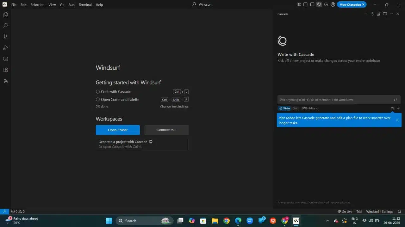The image size is (405, 227).
Task: Toggle Plan Mode icon in Cascade
Action: pos(393,108)
